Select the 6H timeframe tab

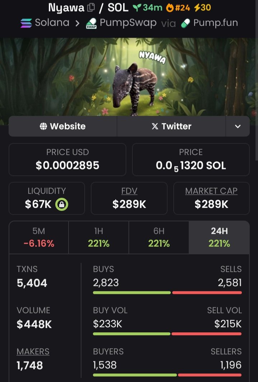pyautogui.click(x=159, y=237)
